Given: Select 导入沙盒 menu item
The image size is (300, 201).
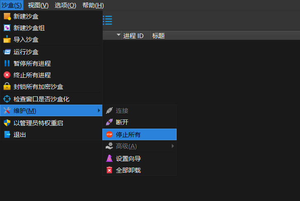Looking at the screenshot, I should click(x=51, y=40).
